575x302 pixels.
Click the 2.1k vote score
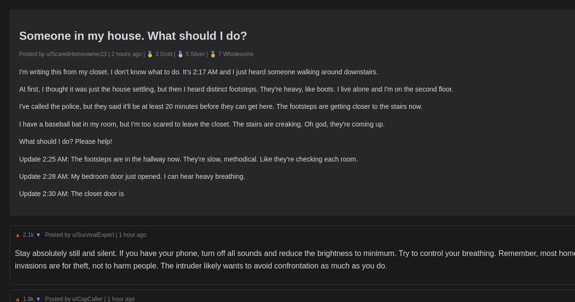tap(28, 235)
